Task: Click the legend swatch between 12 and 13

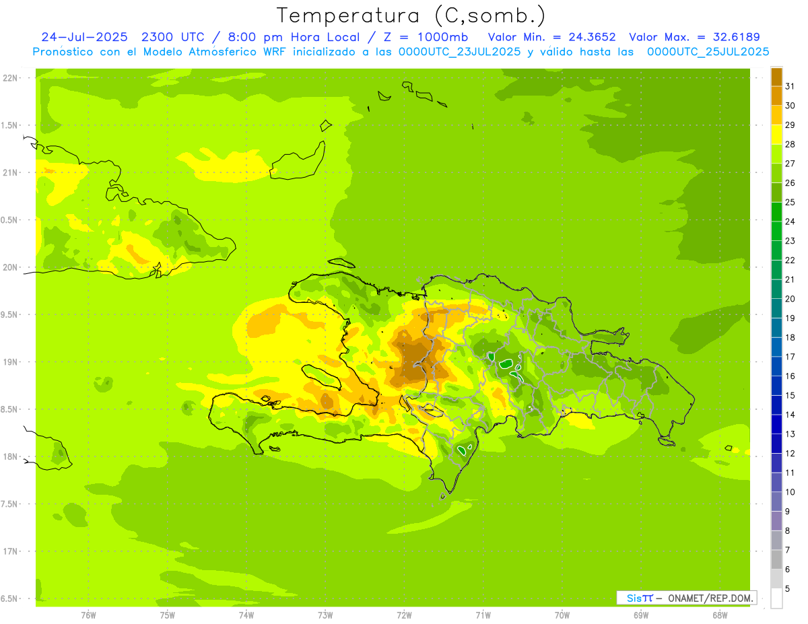Action: pyautogui.click(x=776, y=444)
